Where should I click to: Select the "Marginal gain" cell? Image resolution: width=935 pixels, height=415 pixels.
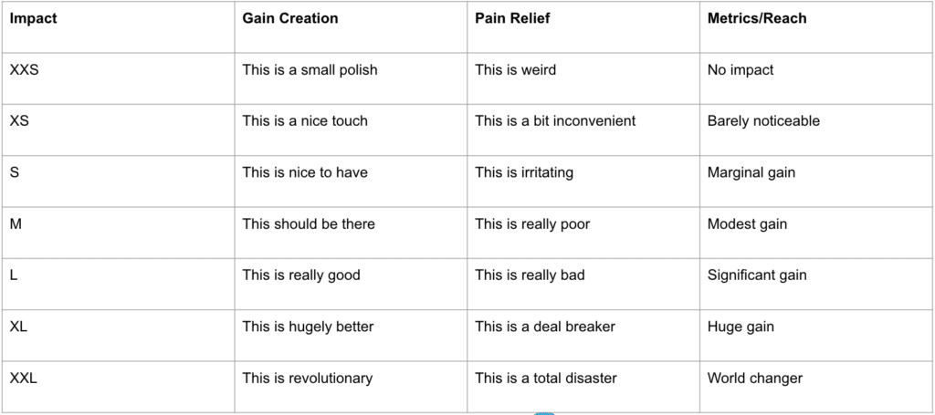pos(751,172)
